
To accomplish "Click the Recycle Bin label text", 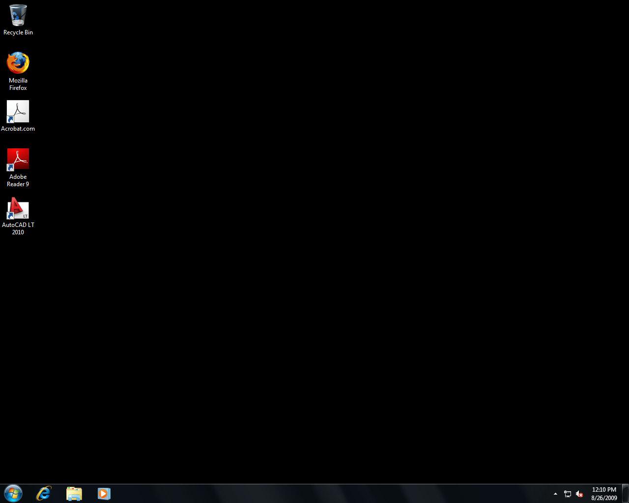I will pos(18,32).
